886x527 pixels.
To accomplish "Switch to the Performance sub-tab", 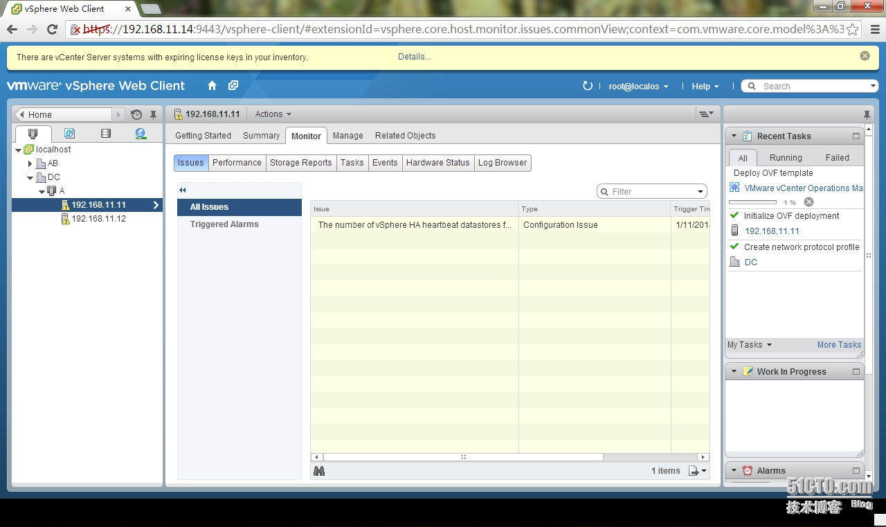I will click(237, 163).
